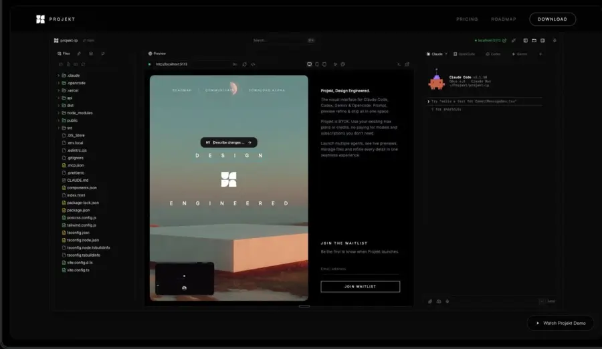Open the Roadmap page link
The width and height of the screenshot is (602, 349).
point(503,19)
